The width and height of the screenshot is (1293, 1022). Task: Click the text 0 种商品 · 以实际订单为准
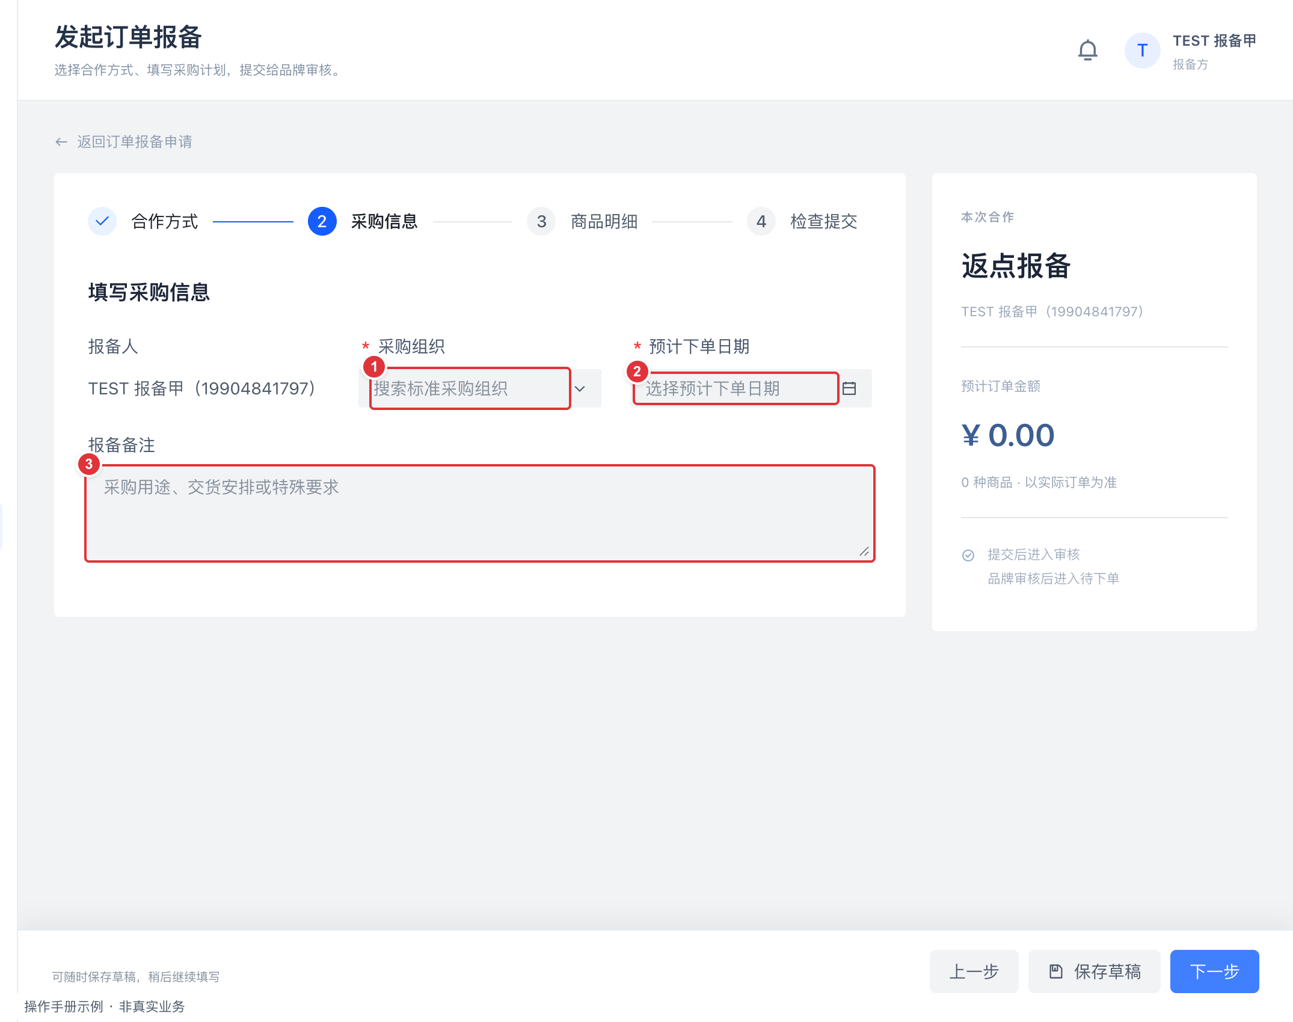(x=1039, y=482)
